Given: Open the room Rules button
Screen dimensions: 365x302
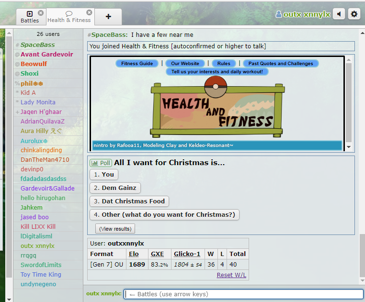Looking at the screenshot, I should (224, 63).
